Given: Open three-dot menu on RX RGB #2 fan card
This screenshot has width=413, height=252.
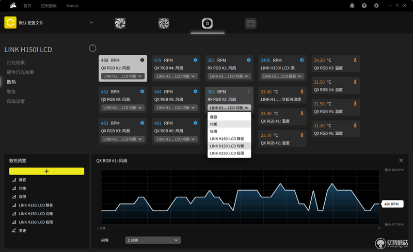Looking at the screenshot, I should click(x=249, y=91).
